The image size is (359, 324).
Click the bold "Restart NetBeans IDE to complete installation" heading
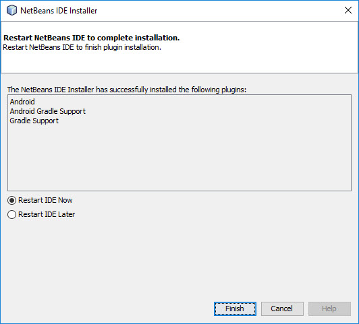[x=92, y=38]
